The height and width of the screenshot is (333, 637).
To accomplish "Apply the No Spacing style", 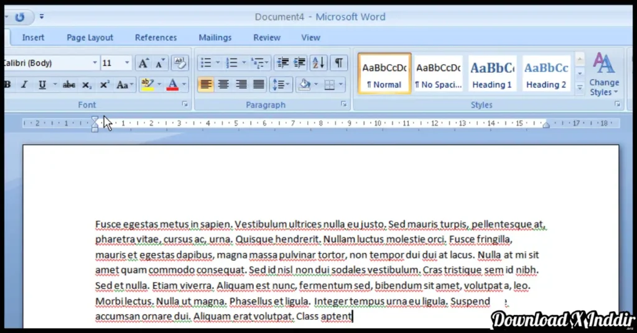I will tap(439, 74).
